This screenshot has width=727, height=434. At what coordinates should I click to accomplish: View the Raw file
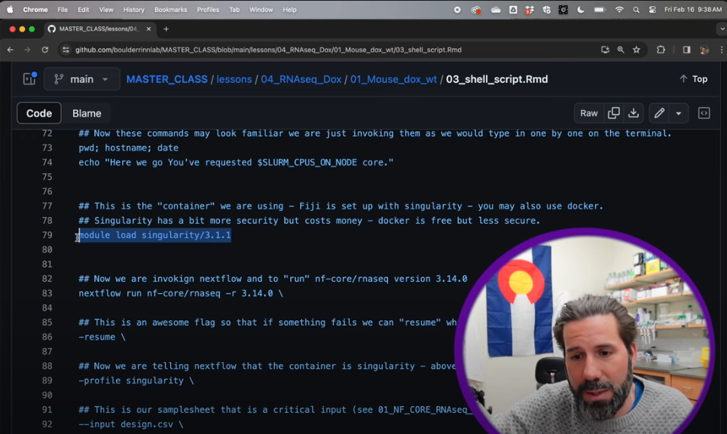click(x=589, y=113)
